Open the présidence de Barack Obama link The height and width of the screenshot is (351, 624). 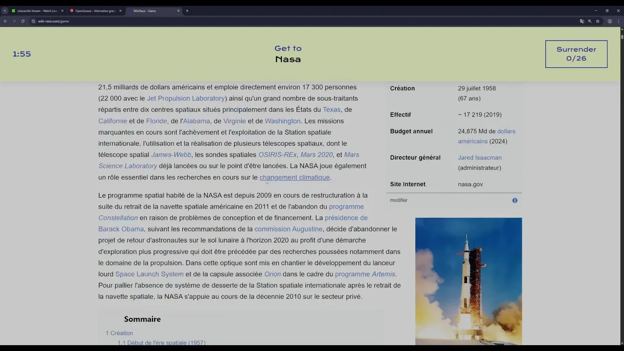[233, 223]
